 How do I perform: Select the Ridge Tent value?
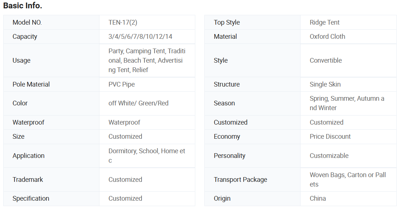pos(325,22)
